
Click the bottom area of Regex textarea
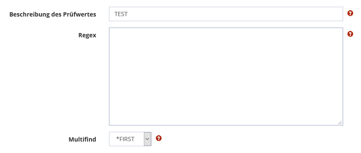tap(226, 119)
